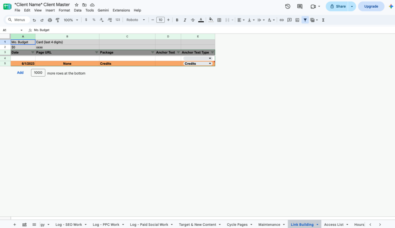Open the Borders tool
This screenshot has height=228, width=395.
pyautogui.click(x=219, y=20)
